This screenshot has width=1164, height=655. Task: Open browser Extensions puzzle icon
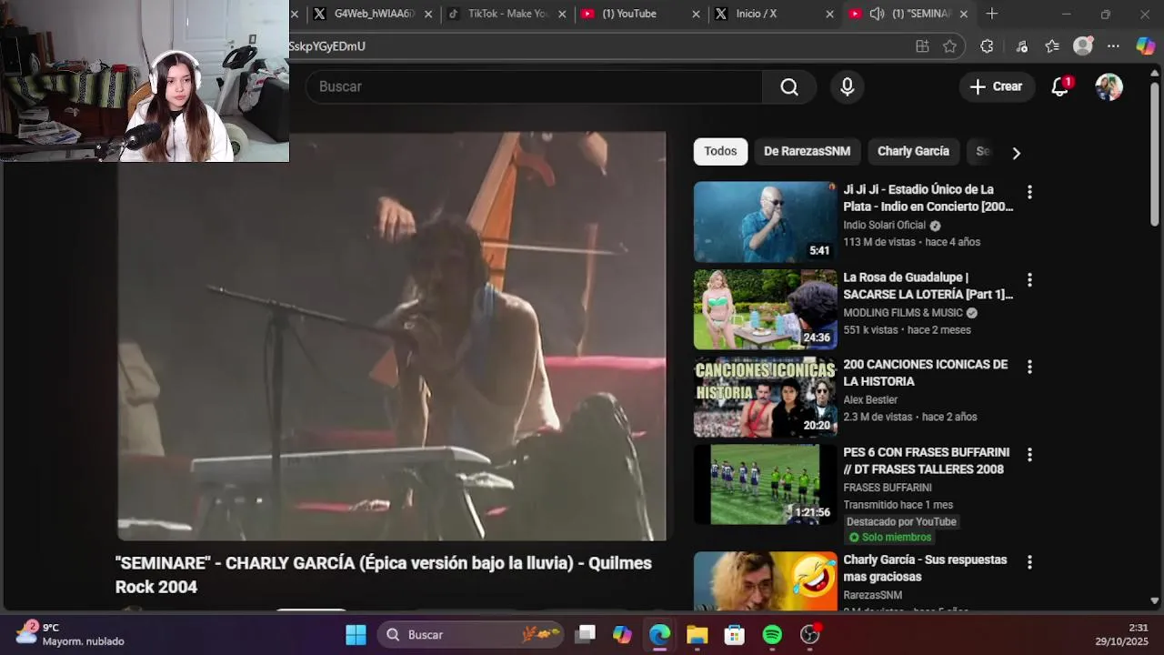(x=987, y=46)
